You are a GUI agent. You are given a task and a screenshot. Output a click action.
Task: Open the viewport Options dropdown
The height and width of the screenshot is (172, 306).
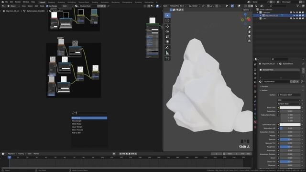tap(247, 10)
